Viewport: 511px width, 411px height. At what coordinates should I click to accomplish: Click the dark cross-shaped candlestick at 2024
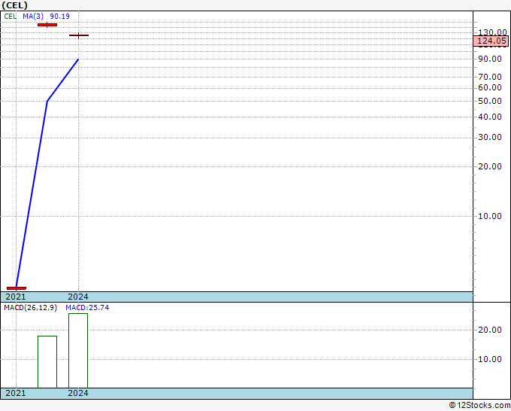click(x=79, y=35)
